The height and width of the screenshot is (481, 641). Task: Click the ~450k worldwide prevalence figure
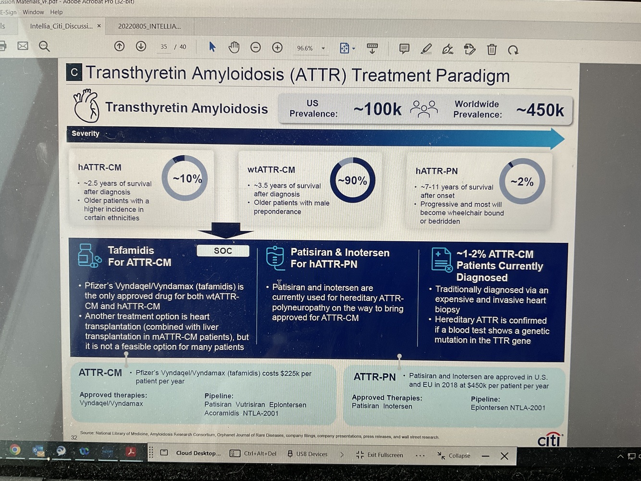(540, 111)
